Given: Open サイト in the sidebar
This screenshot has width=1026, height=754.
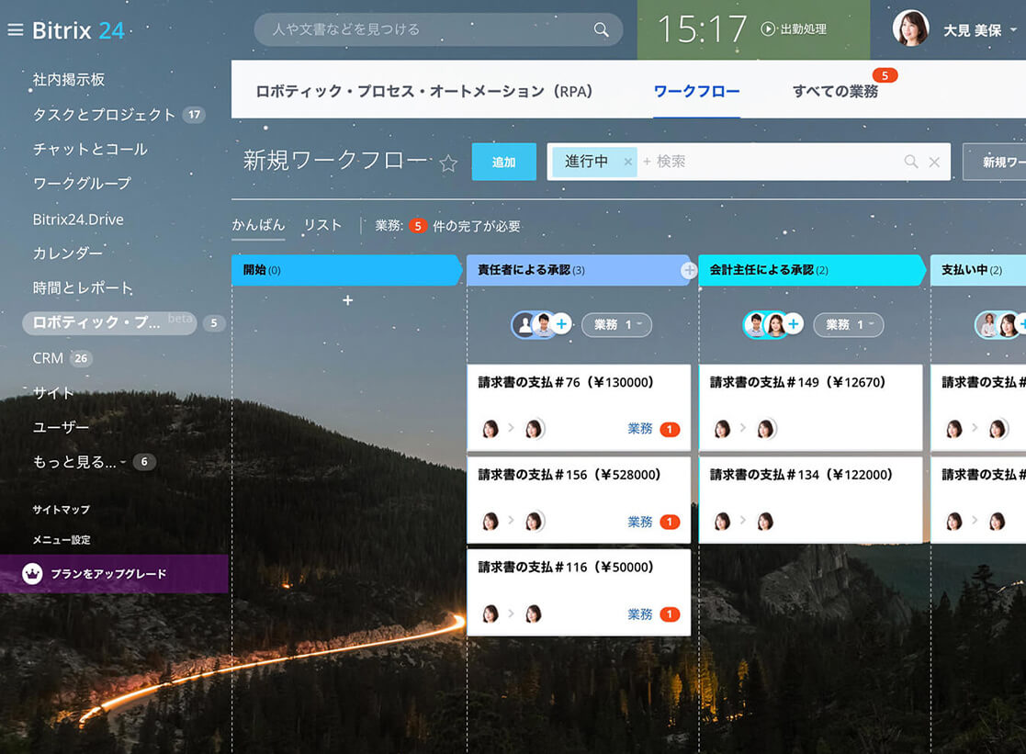Looking at the screenshot, I should click(x=53, y=393).
